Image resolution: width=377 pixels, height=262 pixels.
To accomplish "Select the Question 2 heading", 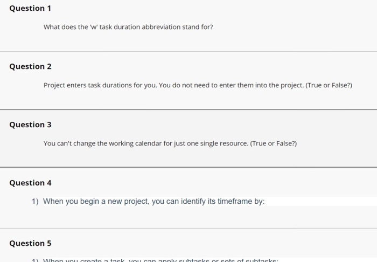I will tap(30, 67).
